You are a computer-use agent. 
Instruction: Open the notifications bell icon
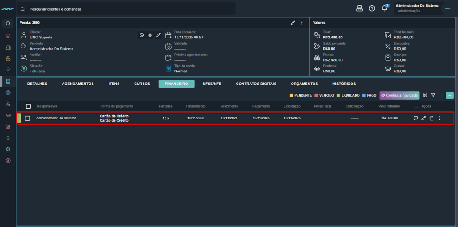click(x=385, y=8)
